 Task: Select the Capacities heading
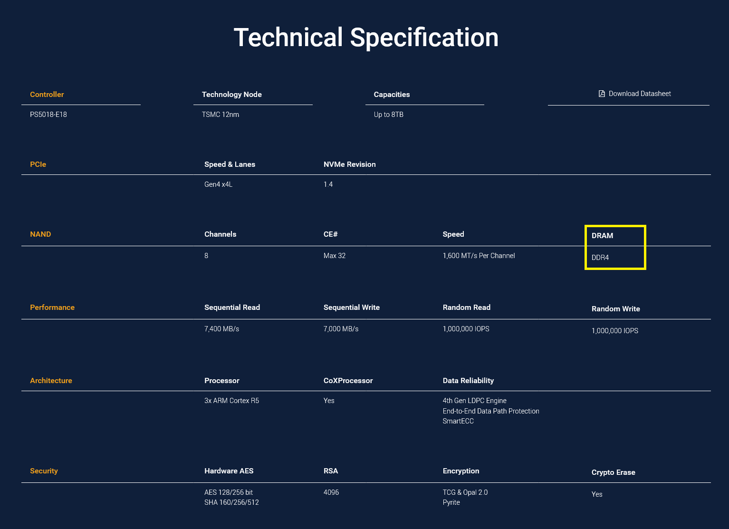(392, 95)
